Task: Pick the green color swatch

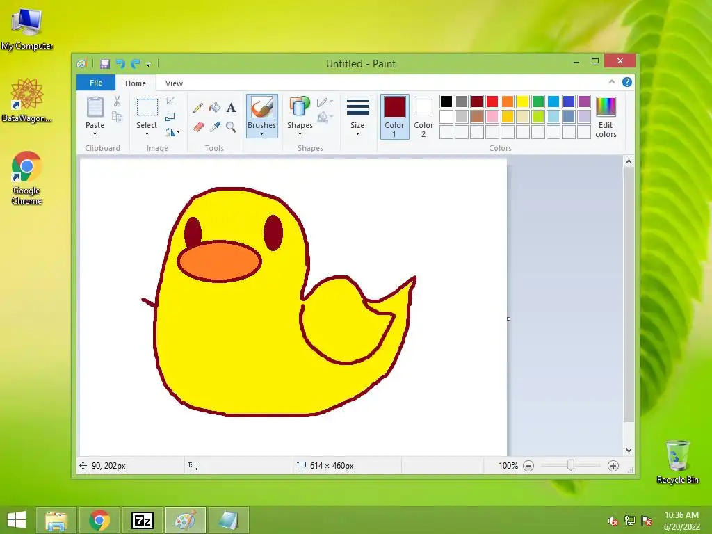Action: click(538, 102)
